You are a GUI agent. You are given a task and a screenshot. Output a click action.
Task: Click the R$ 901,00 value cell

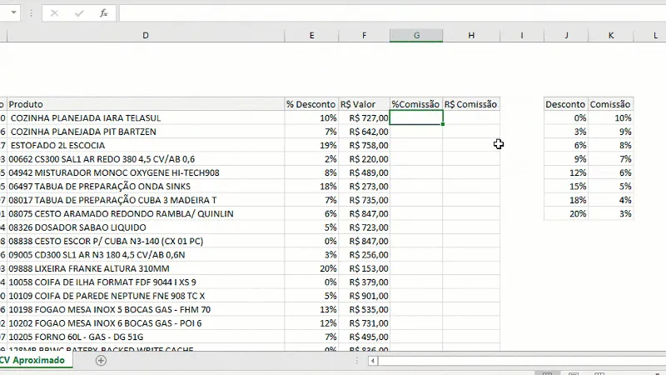pyautogui.click(x=364, y=296)
